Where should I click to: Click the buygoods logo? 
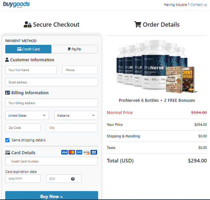(16, 4)
